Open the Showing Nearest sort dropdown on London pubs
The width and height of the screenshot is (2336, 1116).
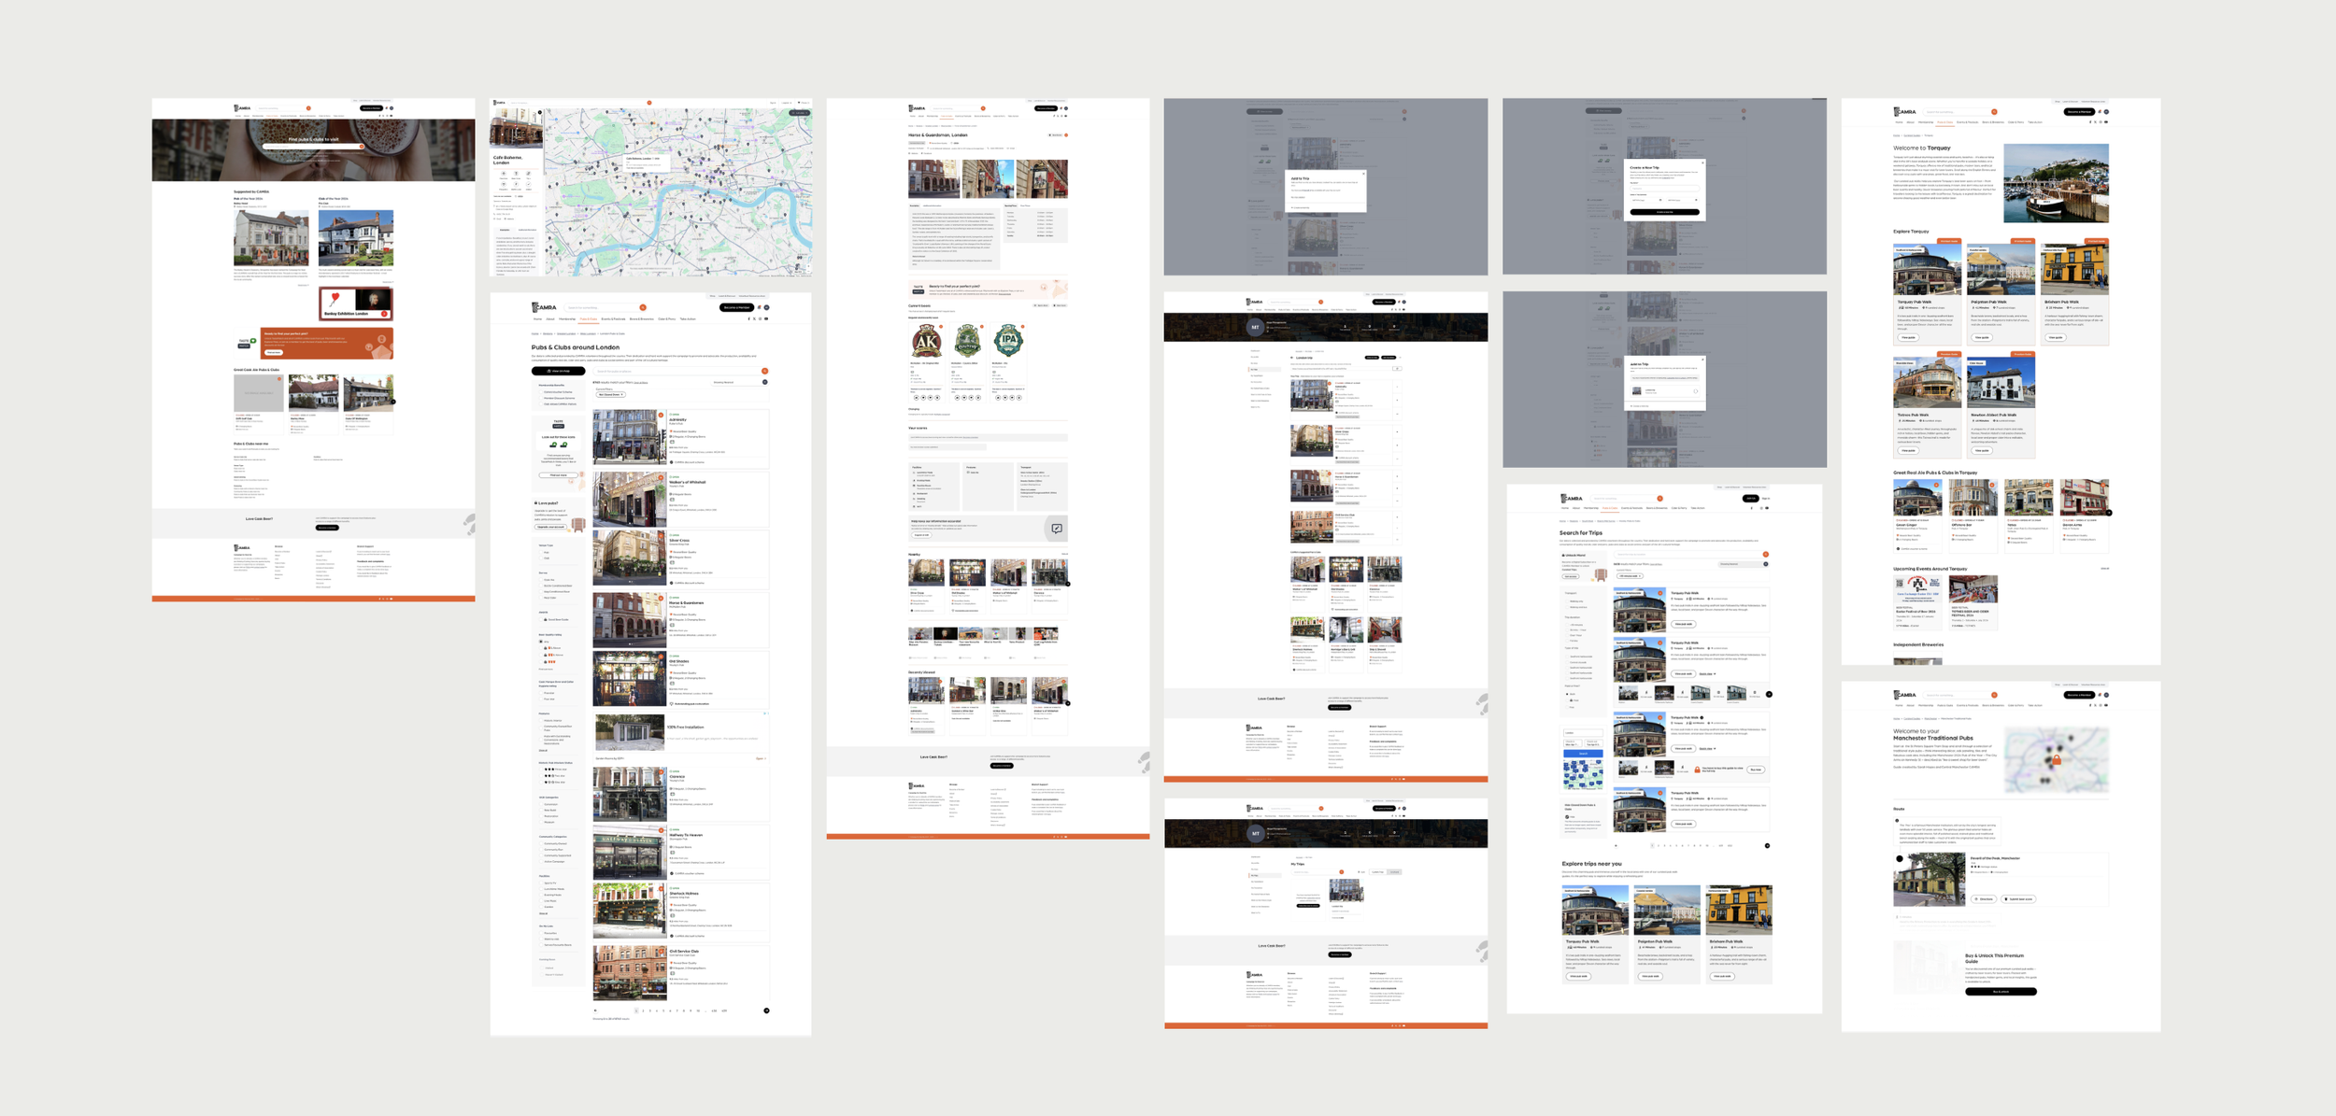[x=739, y=382]
